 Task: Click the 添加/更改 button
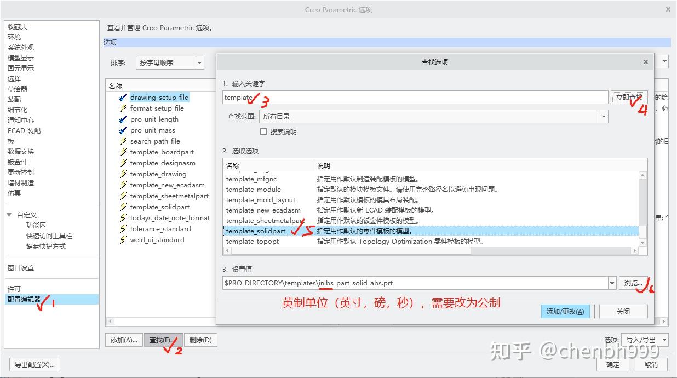click(x=565, y=311)
